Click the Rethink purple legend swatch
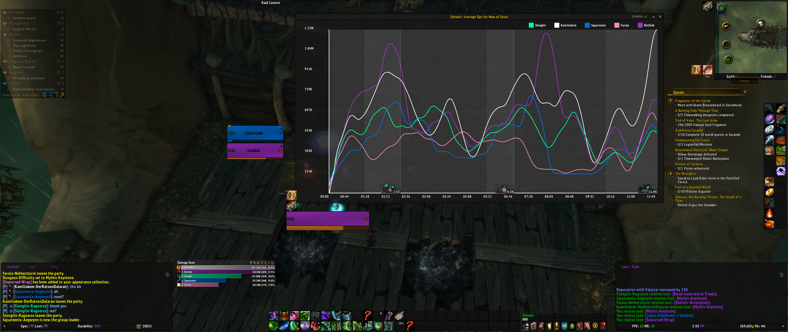The height and width of the screenshot is (332, 788). click(640, 25)
